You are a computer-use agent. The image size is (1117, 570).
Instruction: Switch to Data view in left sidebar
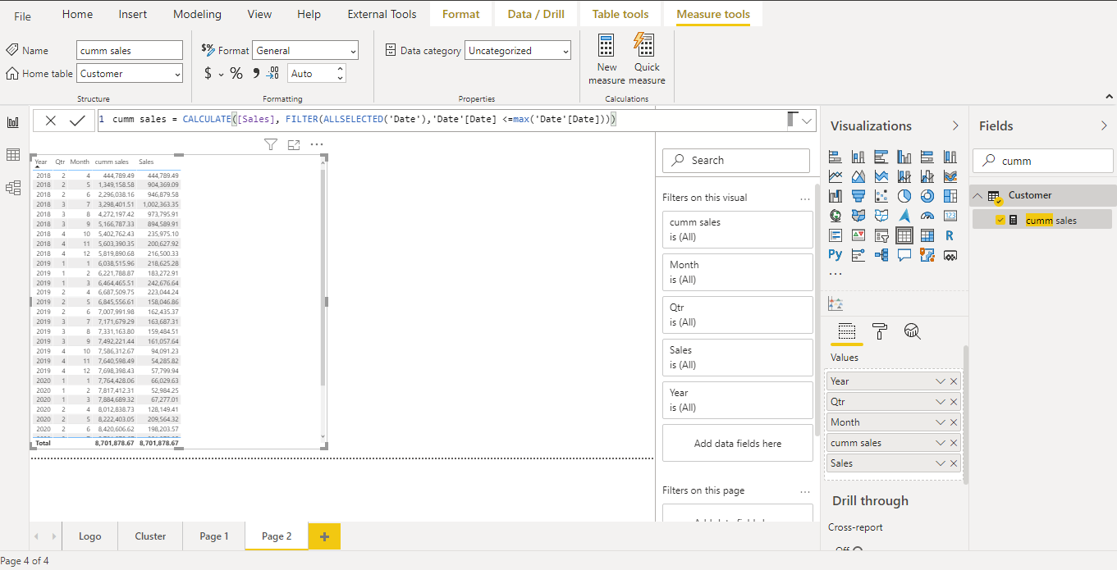point(13,155)
